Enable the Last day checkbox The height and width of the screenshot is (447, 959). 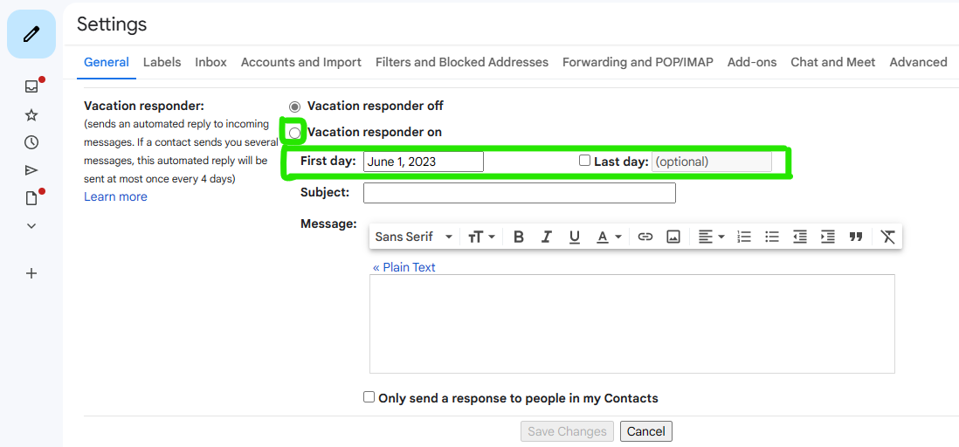pos(584,161)
